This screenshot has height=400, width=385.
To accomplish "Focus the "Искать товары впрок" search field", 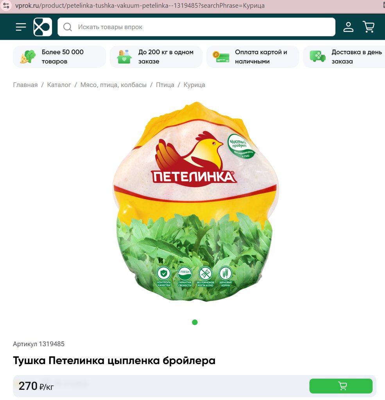I will 196,27.
